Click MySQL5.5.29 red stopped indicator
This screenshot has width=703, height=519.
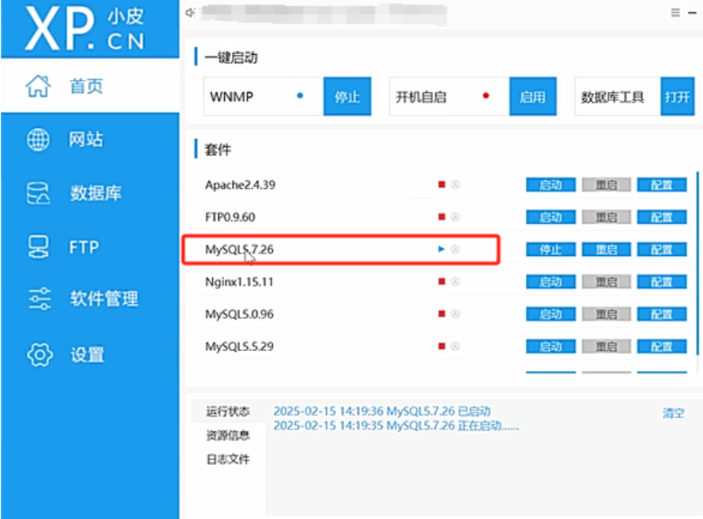[441, 346]
